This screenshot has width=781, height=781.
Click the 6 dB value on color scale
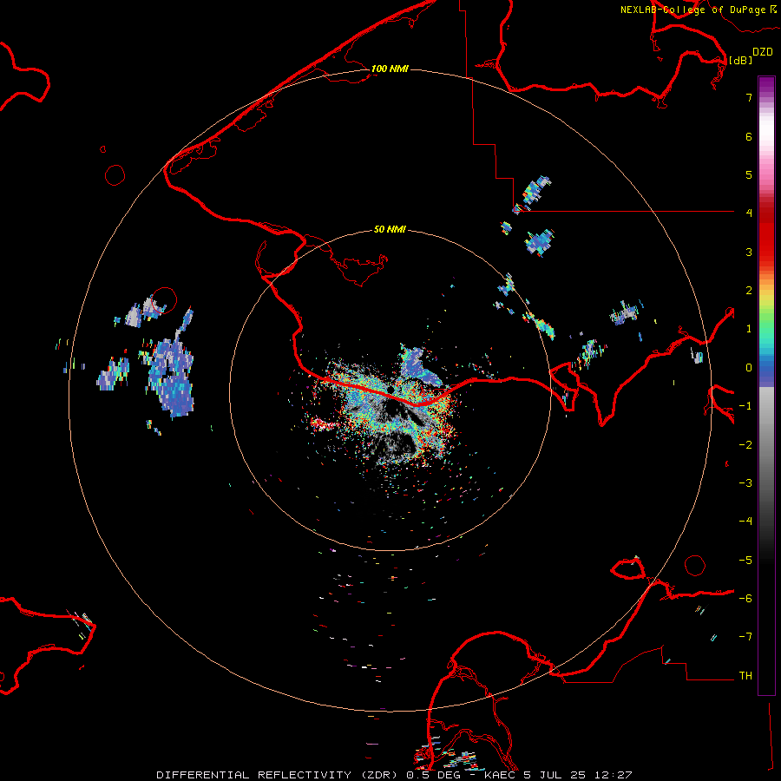point(749,136)
